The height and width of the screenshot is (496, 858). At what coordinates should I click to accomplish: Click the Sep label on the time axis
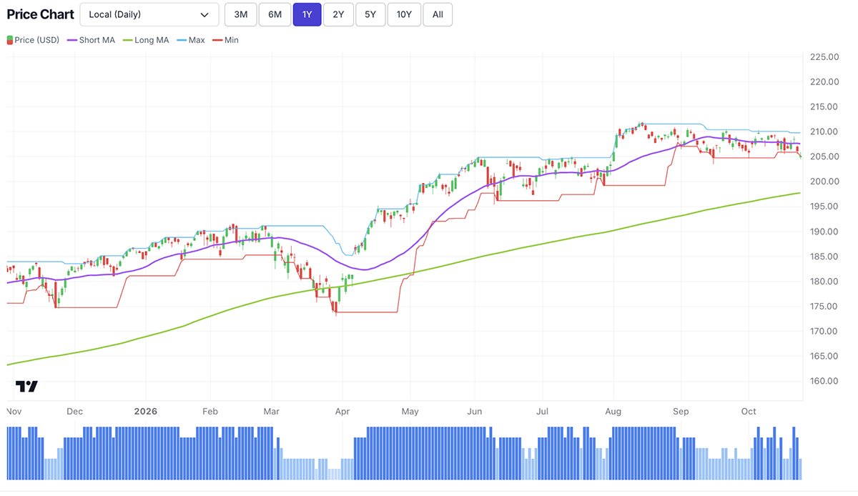(681, 412)
